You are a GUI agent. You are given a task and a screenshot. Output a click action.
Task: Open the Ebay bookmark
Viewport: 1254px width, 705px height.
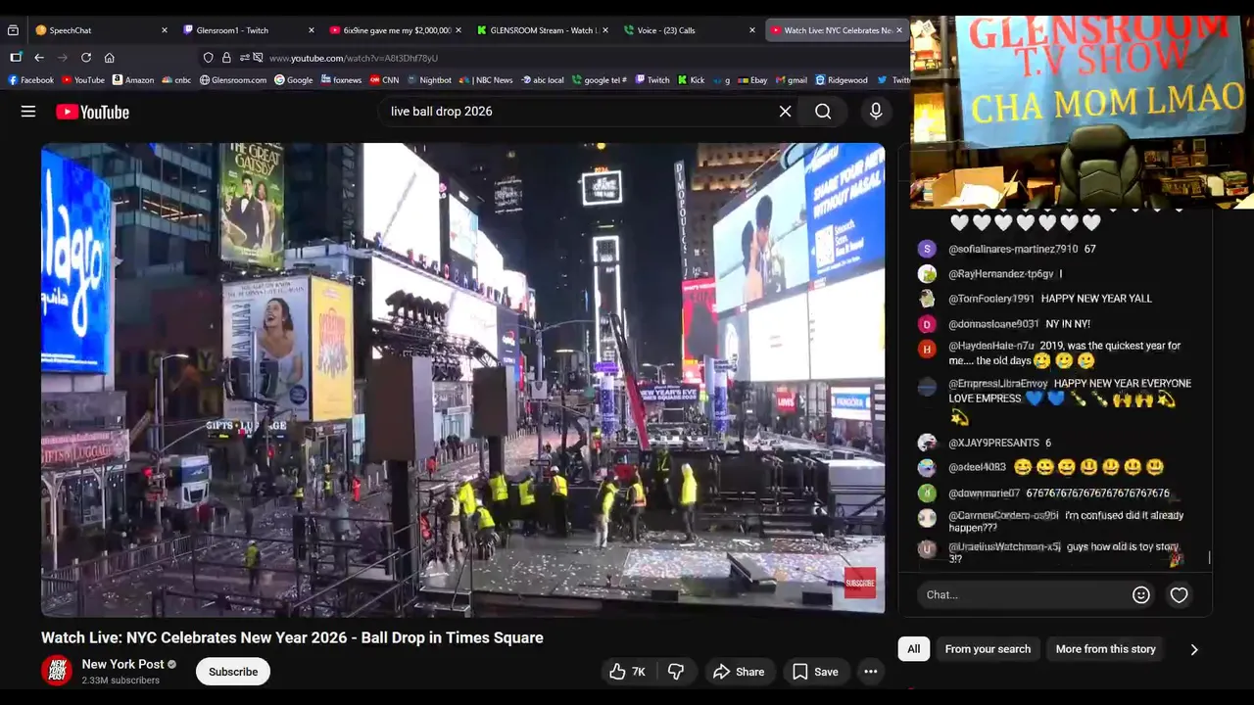[753, 80]
